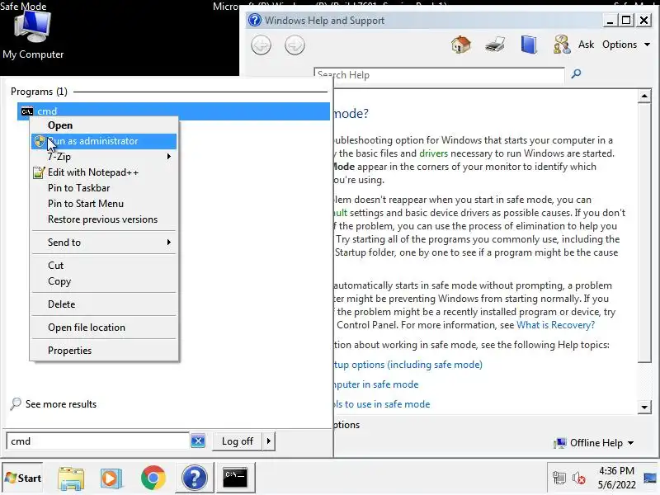
Task: Open Browse Help book icon
Action: tap(529, 45)
